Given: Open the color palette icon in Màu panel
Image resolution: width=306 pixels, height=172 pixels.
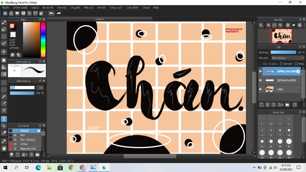Looking at the screenshot, I should [x=13, y=55].
